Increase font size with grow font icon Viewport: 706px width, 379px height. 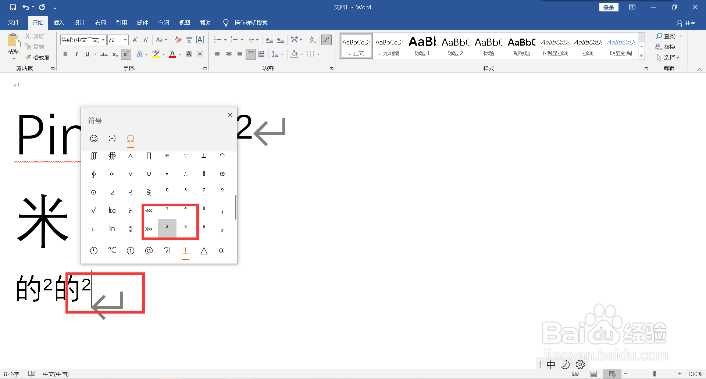(135, 40)
